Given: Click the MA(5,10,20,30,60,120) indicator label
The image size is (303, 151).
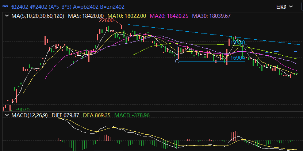Looking at the screenshot, I should tap(38, 16).
